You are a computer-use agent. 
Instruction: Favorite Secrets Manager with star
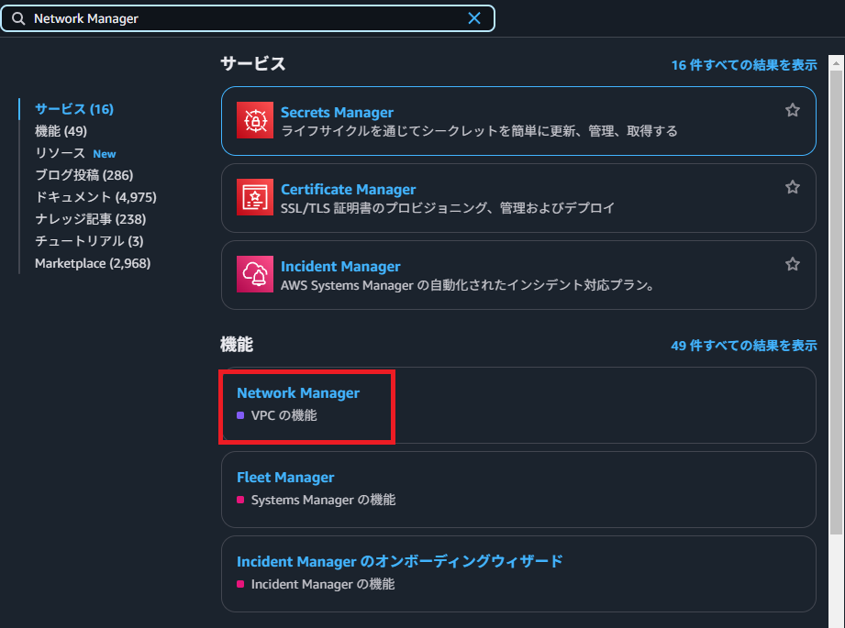(792, 110)
